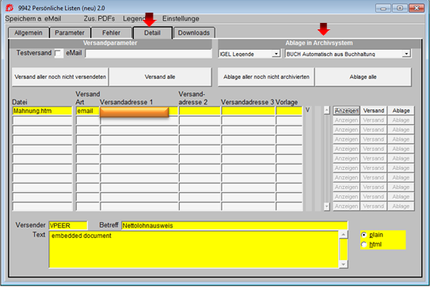The height and width of the screenshot is (287, 430).
Task: Select the plain radio button
Action: pyautogui.click(x=364, y=235)
